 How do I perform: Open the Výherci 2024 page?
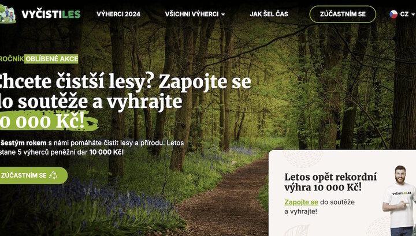point(118,14)
